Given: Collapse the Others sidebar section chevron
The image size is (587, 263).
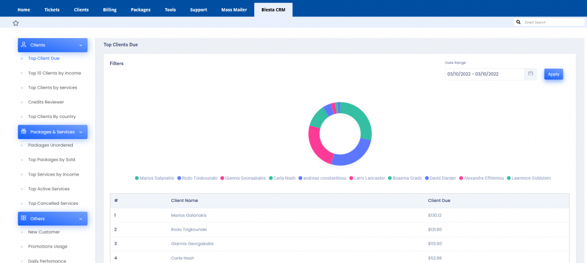Looking at the screenshot, I should tap(81, 219).
